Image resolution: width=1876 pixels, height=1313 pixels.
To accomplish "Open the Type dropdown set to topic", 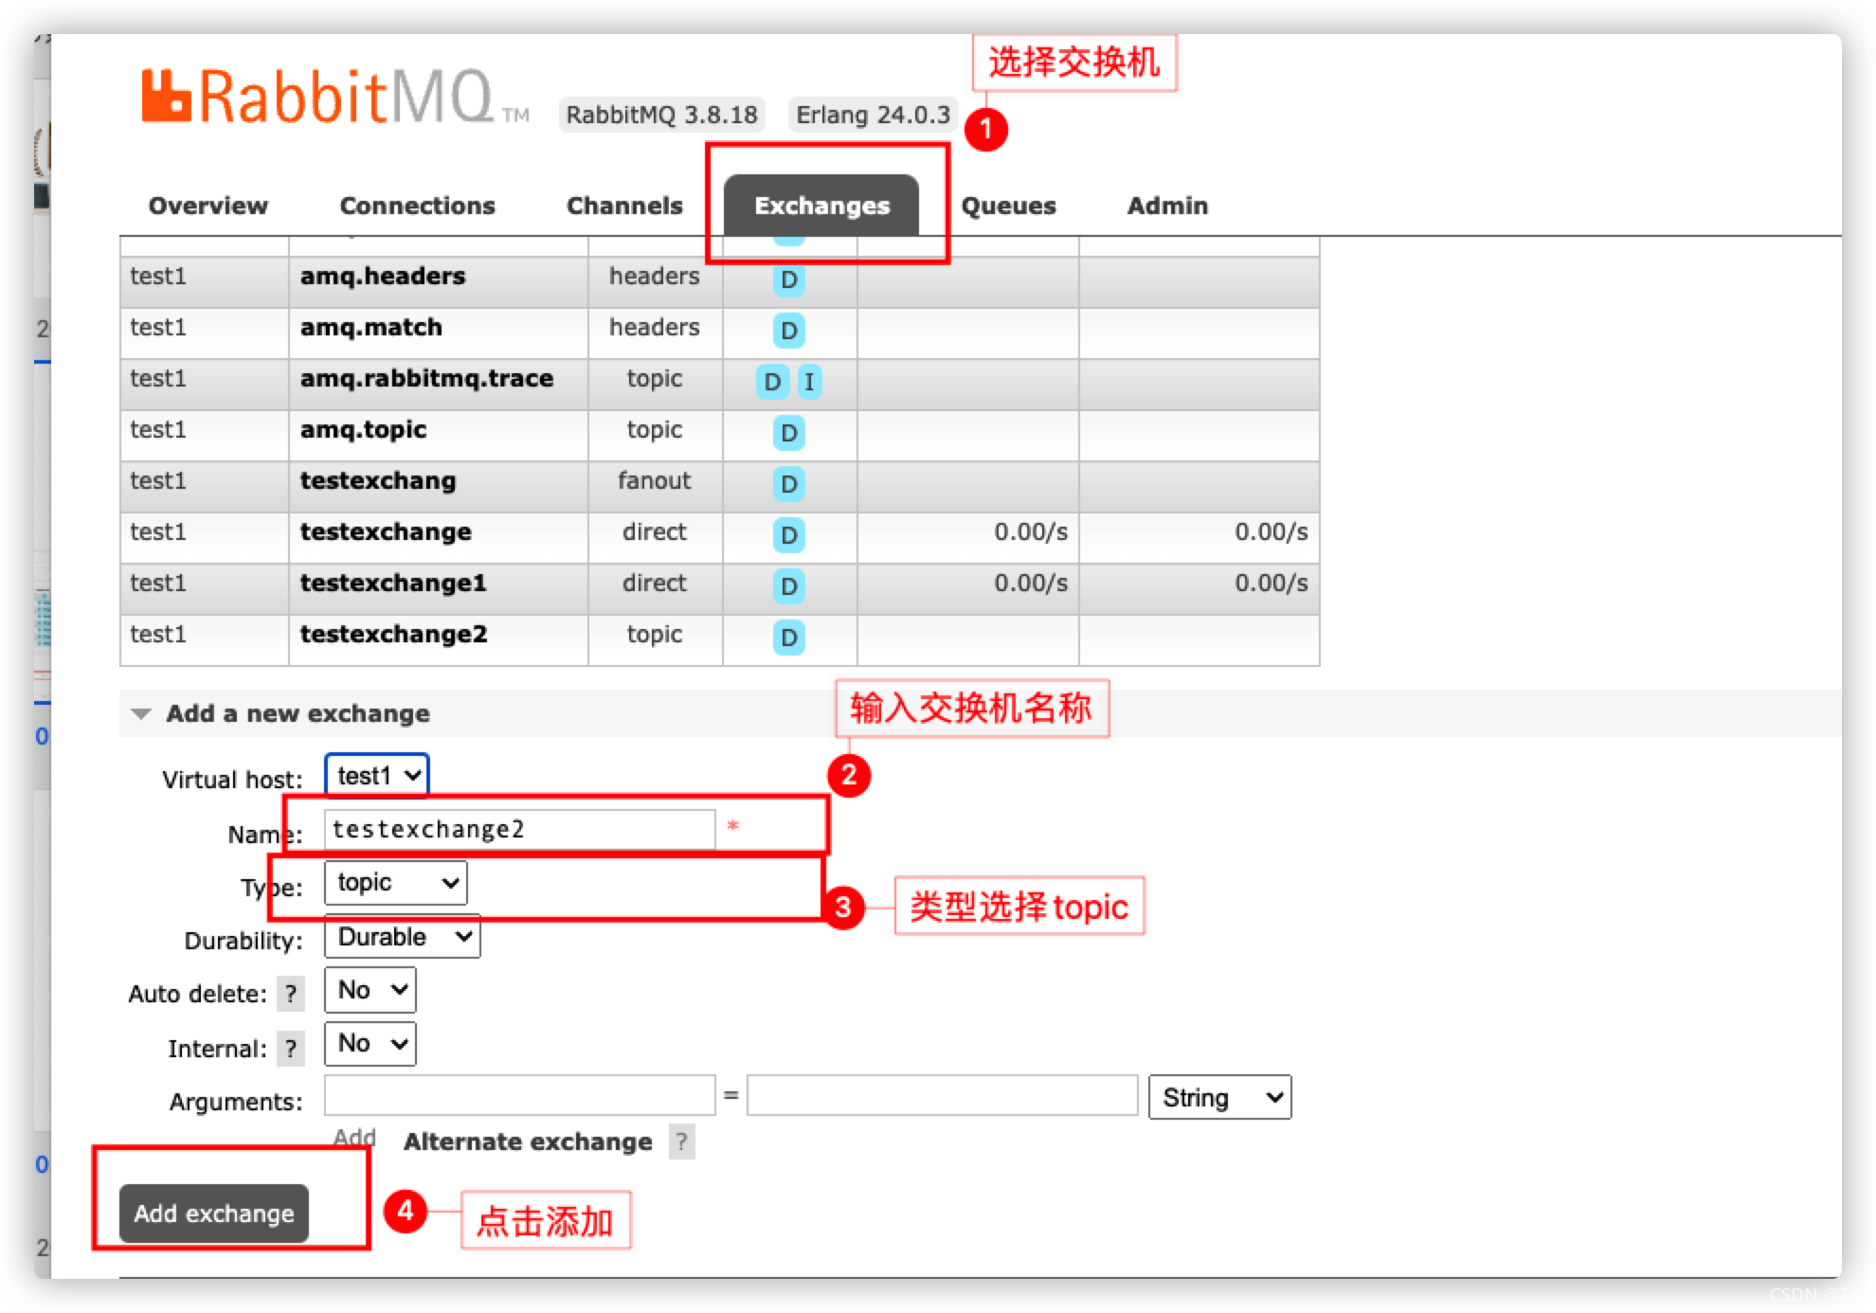I will 395,883.
